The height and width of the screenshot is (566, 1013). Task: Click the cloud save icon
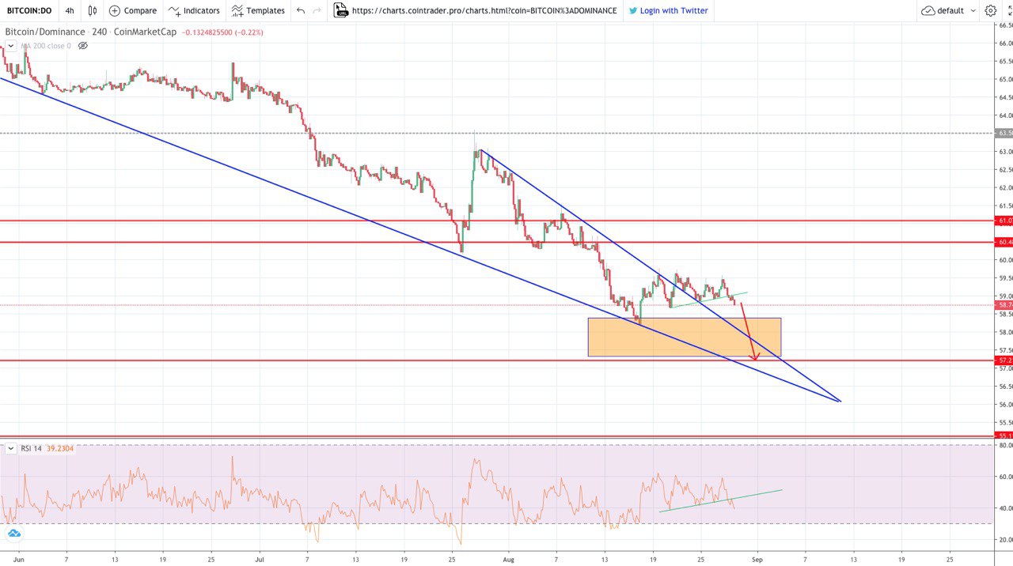tap(928, 11)
